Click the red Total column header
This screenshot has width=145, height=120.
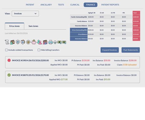pos(136,13)
